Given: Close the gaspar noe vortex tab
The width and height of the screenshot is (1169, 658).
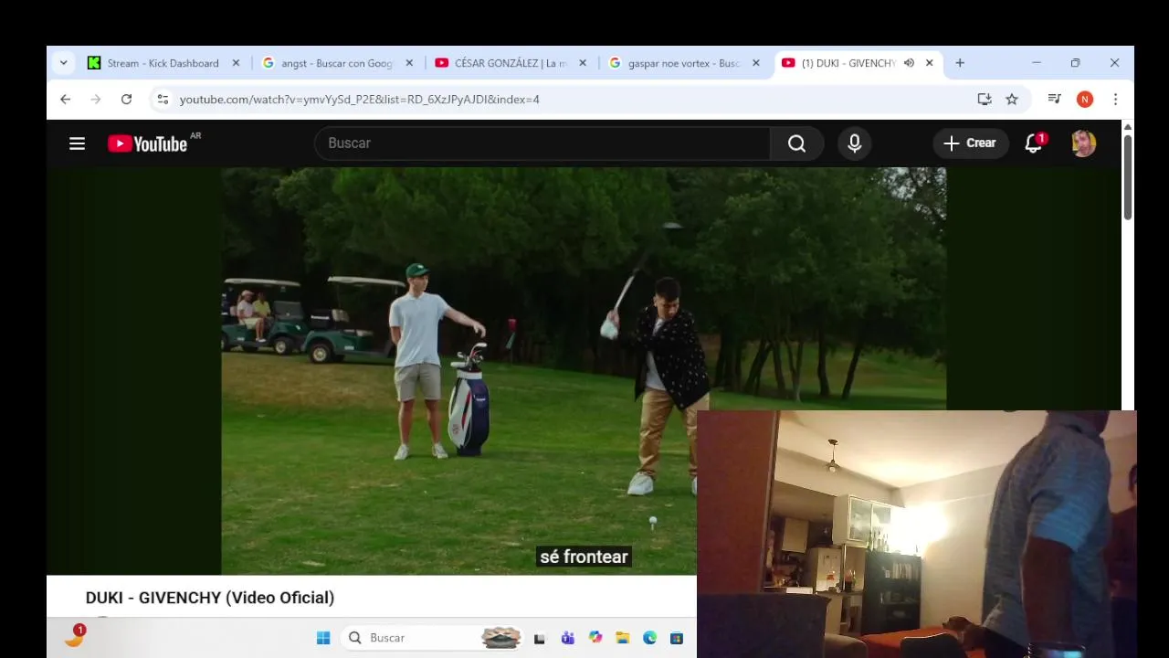Looking at the screenshot, I should (x=756, y=63).
